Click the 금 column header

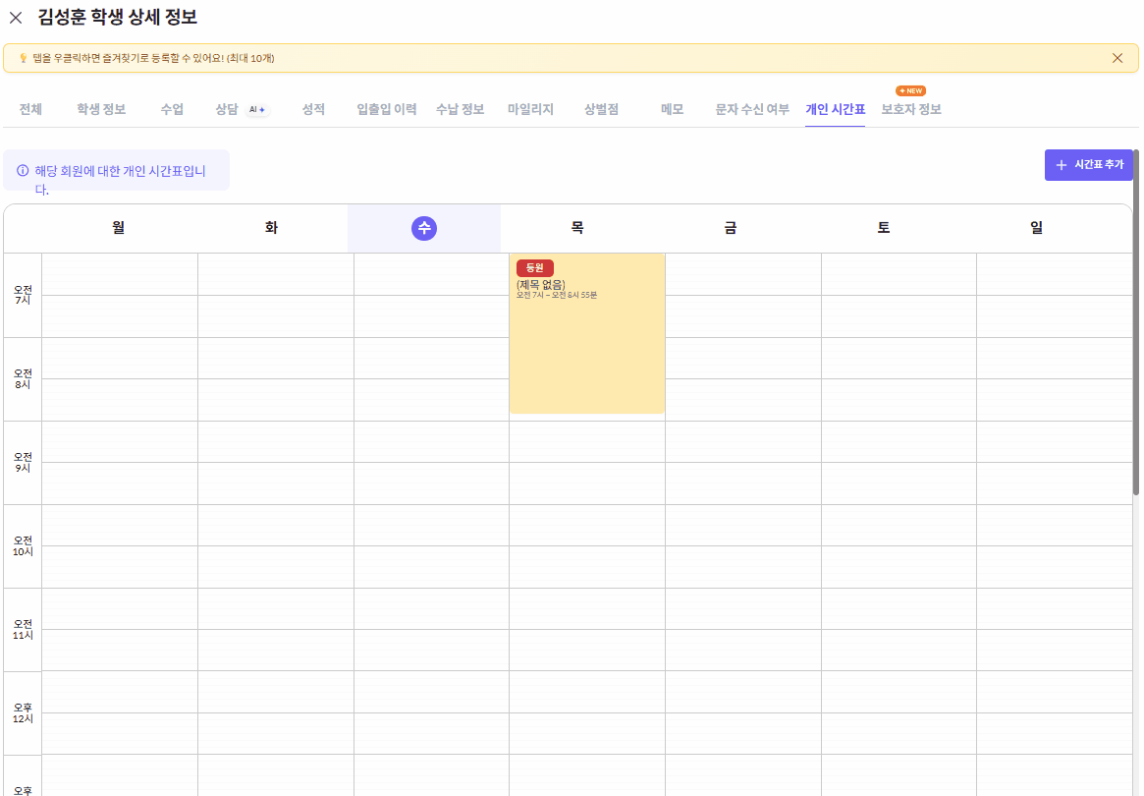[731, 228]
